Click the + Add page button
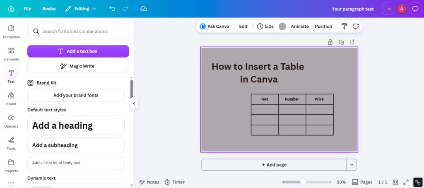 [274, 165]
